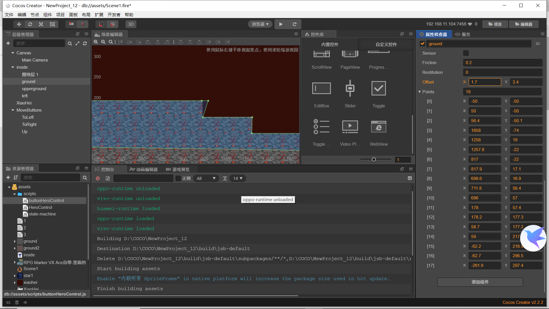Select the Scale transform tool
Viewport: 549px width, 309px height.
[41, 24]
